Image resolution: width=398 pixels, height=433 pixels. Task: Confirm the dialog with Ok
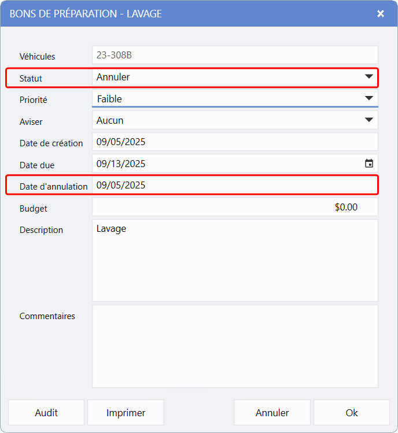352,413
